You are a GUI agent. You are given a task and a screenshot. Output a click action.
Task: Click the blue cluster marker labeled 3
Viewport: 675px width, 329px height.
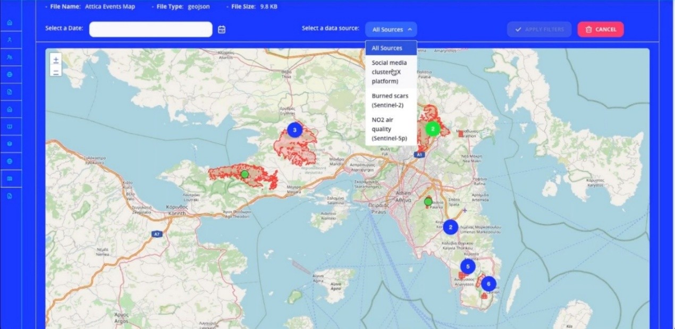coord(294,130)
